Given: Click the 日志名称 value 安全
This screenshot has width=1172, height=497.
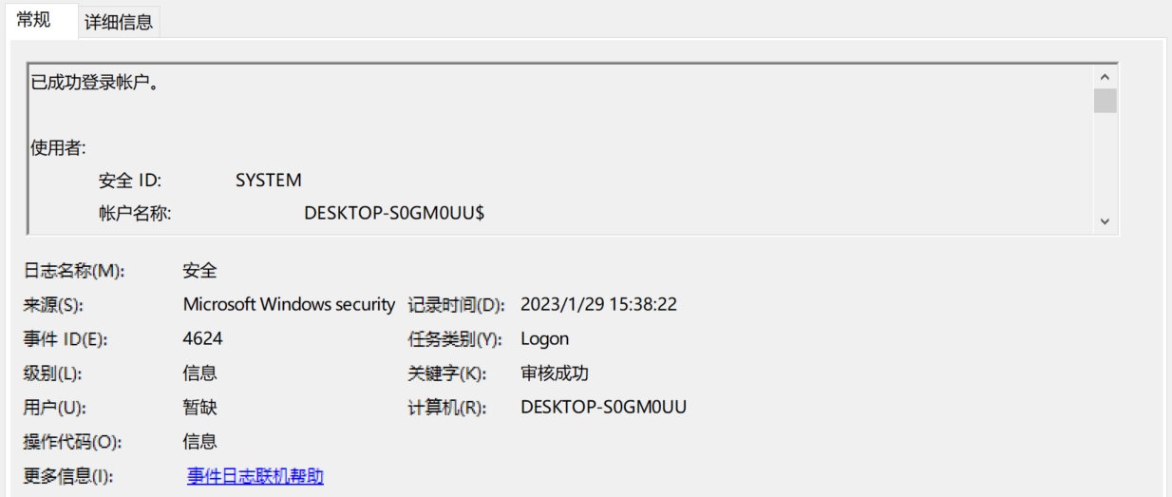Looking at the screenshot, I should click(x=200, y=271).
